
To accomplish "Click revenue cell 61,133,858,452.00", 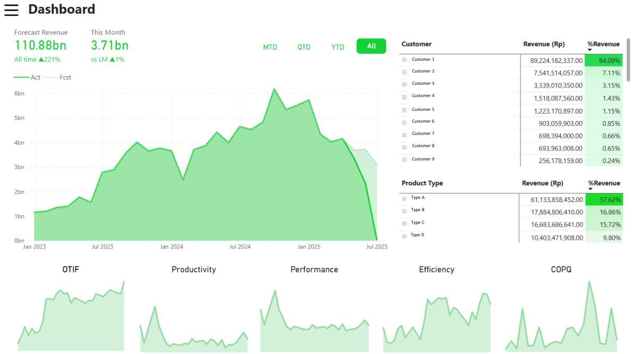I will (557, 200).
